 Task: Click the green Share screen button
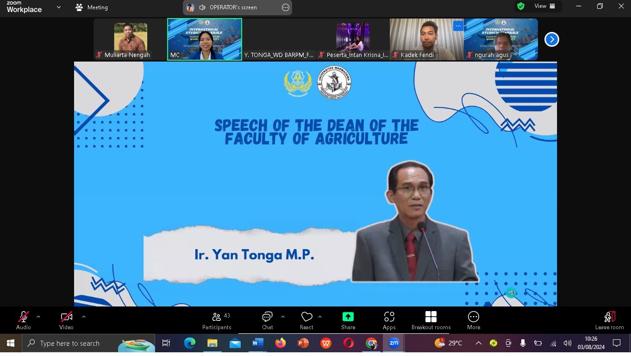[348, 320]
